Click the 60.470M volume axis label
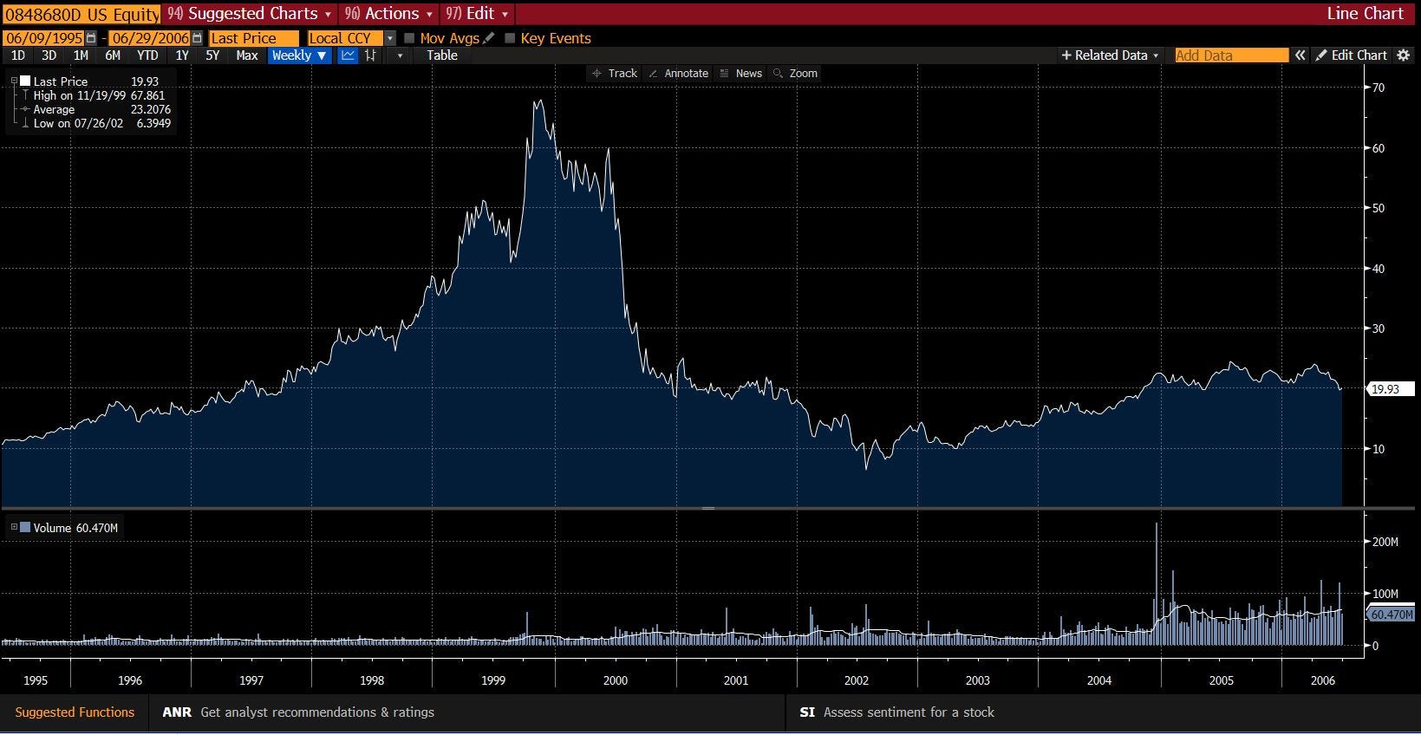 point(1391,615)
